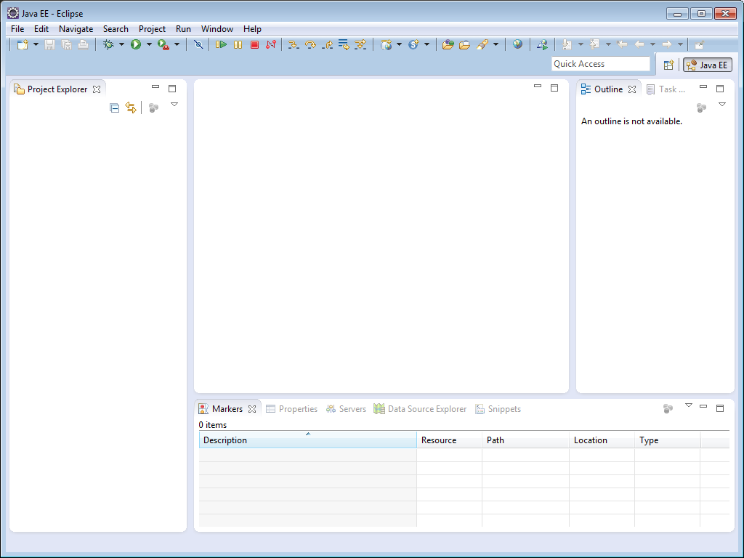Click the Save All toolbar icon
The height and width of the screenshot is (558, 744).
[66, 44]
